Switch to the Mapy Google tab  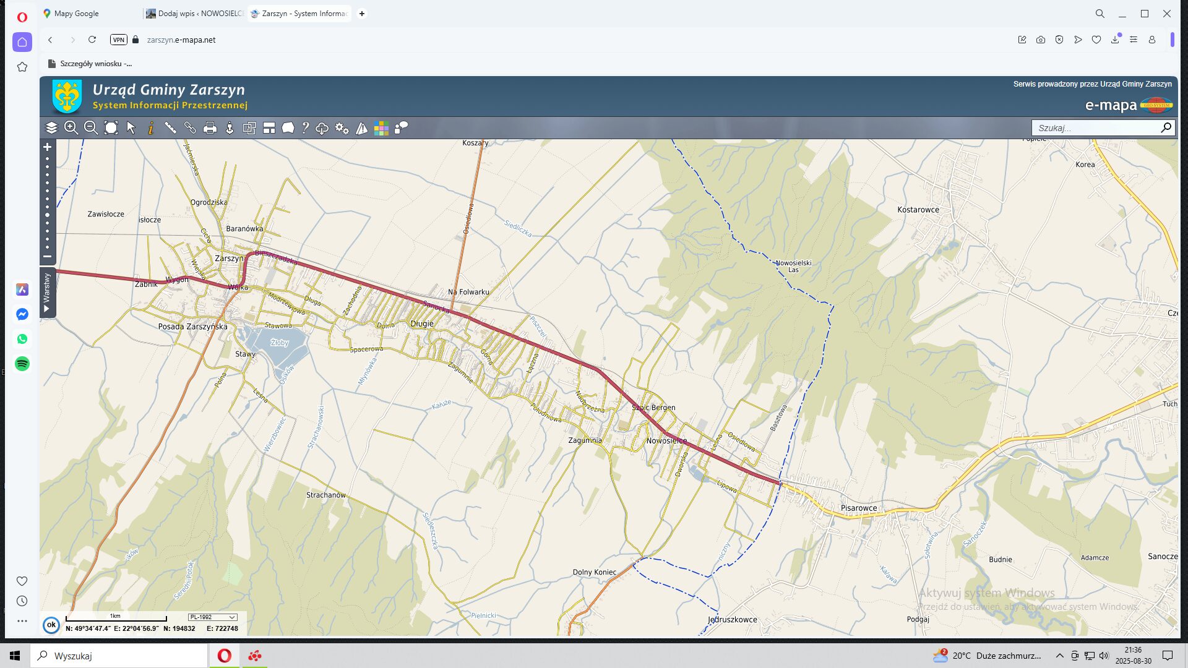pos(77,14)
